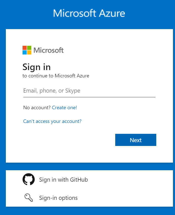175x215 pixels.
Task: Click the red square in Microsoft logo
Action: [x=25, y=48]
